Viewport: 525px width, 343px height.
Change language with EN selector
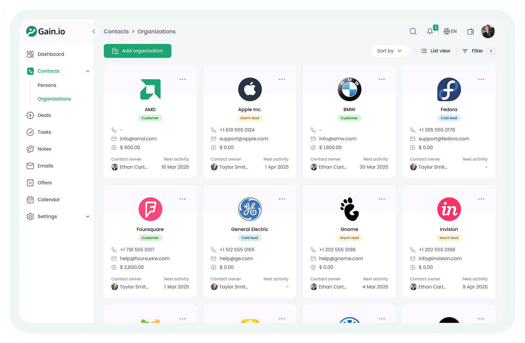pyautogui.click(x=450, y=31)
